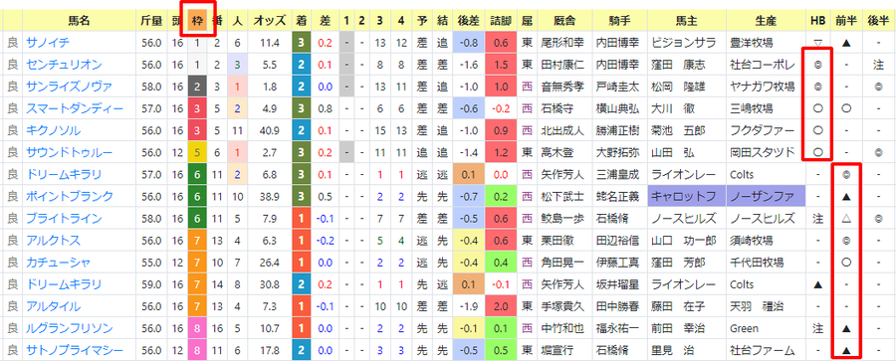The width and height of the screenshot is (896, 361).
Task: Sort by the 騎手 column header
Action: click(x=619, y=21)
